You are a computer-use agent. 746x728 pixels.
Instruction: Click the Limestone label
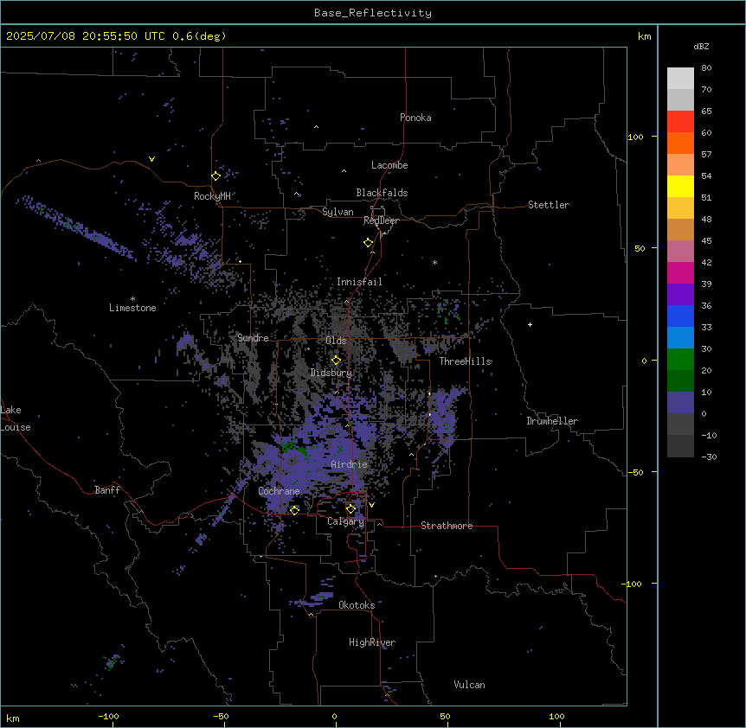(x=132, y=308)
